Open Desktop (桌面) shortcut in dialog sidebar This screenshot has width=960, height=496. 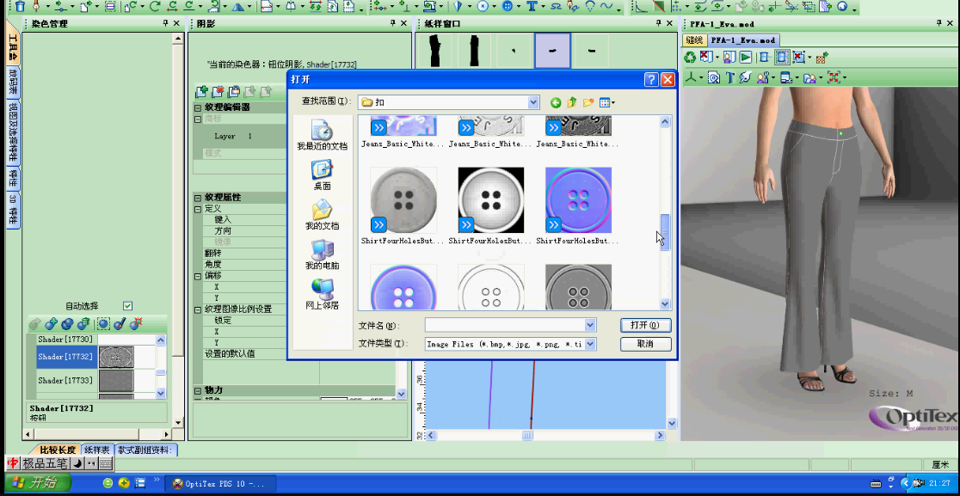[322, 175]
